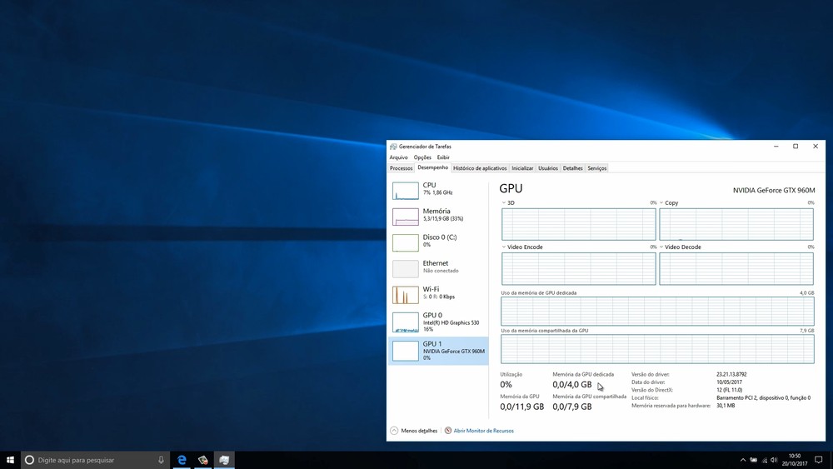
Task: Select Wi-Fi graph thumbnail in sidebar
Action: pos(406,295)
